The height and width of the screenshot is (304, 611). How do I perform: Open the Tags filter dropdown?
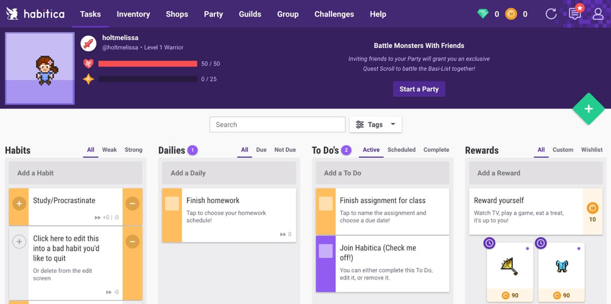click(x=376, y=125)
